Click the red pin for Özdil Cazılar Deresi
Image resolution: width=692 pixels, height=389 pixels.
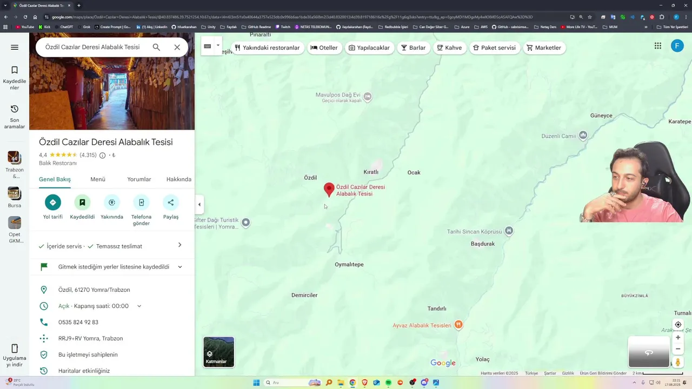tap(329, 190)
